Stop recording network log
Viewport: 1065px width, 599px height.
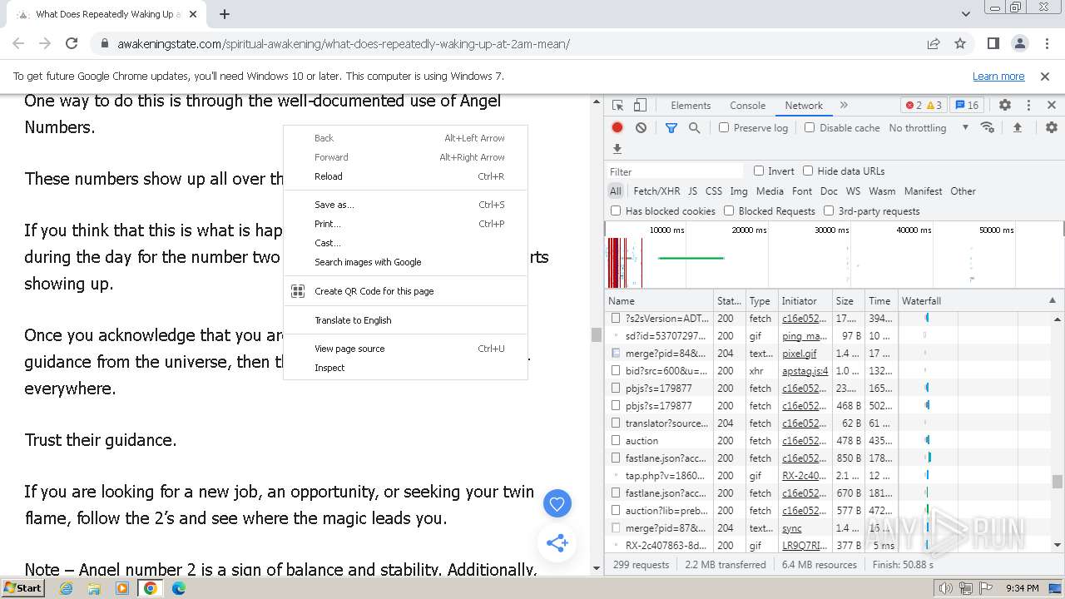(x=617, y=128)
